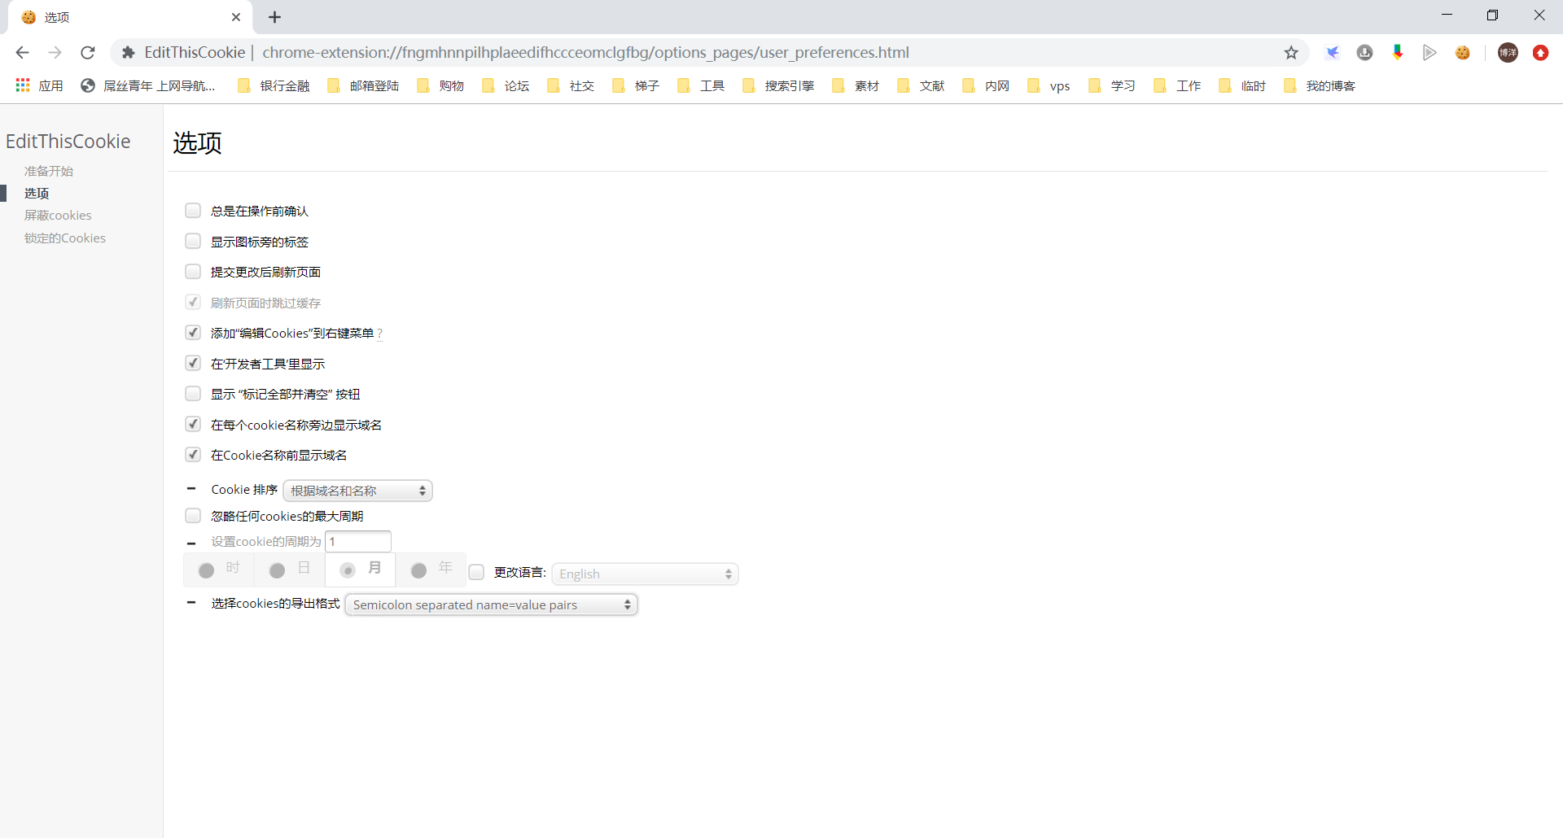Click the cookie period number input field

click(x=358, y=541)
